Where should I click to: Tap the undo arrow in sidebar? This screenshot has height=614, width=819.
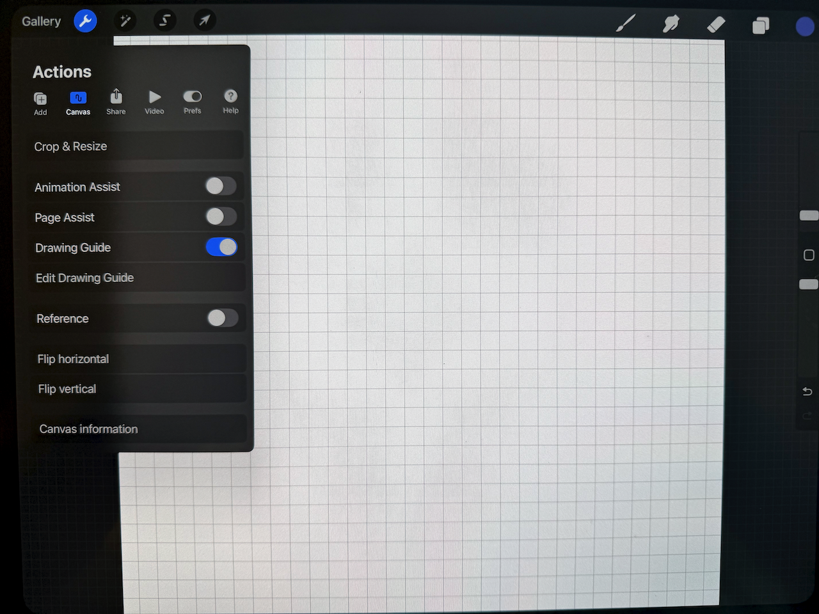point(807,391)
